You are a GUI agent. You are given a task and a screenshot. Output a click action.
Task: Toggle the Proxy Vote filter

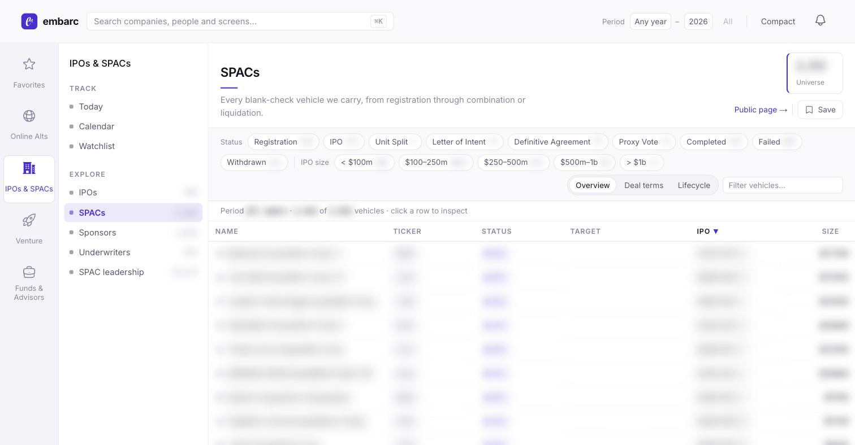pyautogui.click(x=644, y=142)
